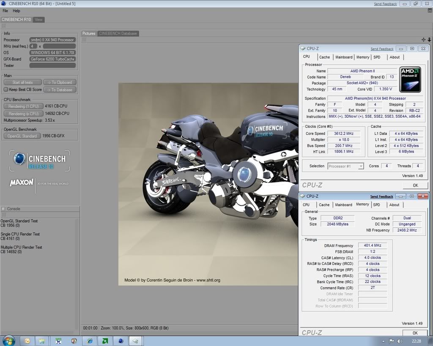
Task: Click the CINEBENCH Release 10 logo in sidebar
Action: pyautogui.click(x=39, y=161)
